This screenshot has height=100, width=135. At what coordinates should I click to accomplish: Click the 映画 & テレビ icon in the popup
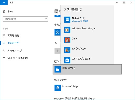67,20
